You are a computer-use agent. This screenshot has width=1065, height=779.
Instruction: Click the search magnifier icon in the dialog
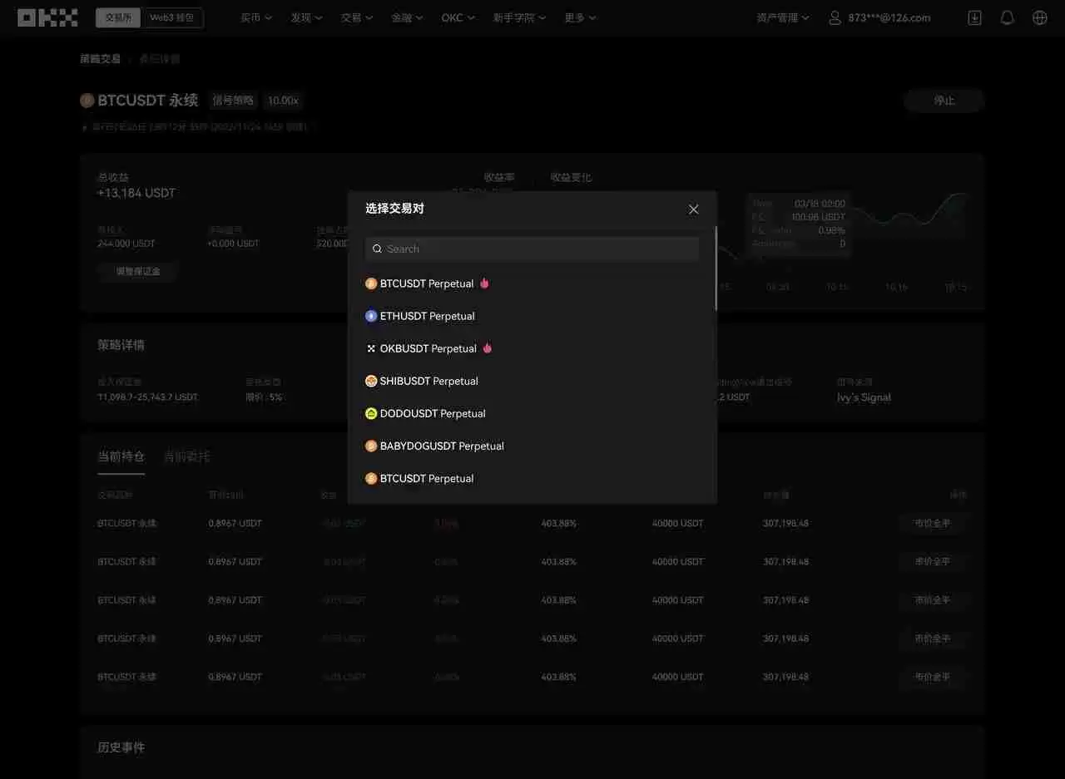pos(377,249)
